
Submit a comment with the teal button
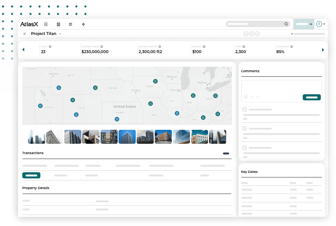click(x=311, y=97)
